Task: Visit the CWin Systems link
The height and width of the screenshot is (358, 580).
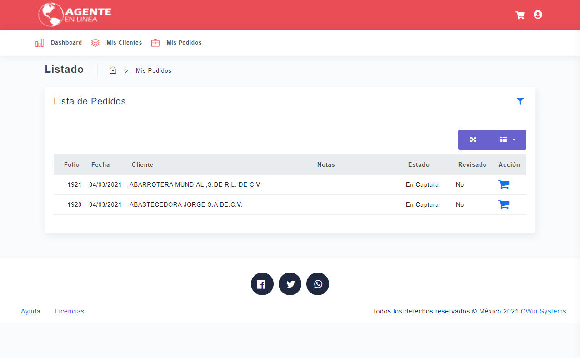Action: tap(543, 311)
